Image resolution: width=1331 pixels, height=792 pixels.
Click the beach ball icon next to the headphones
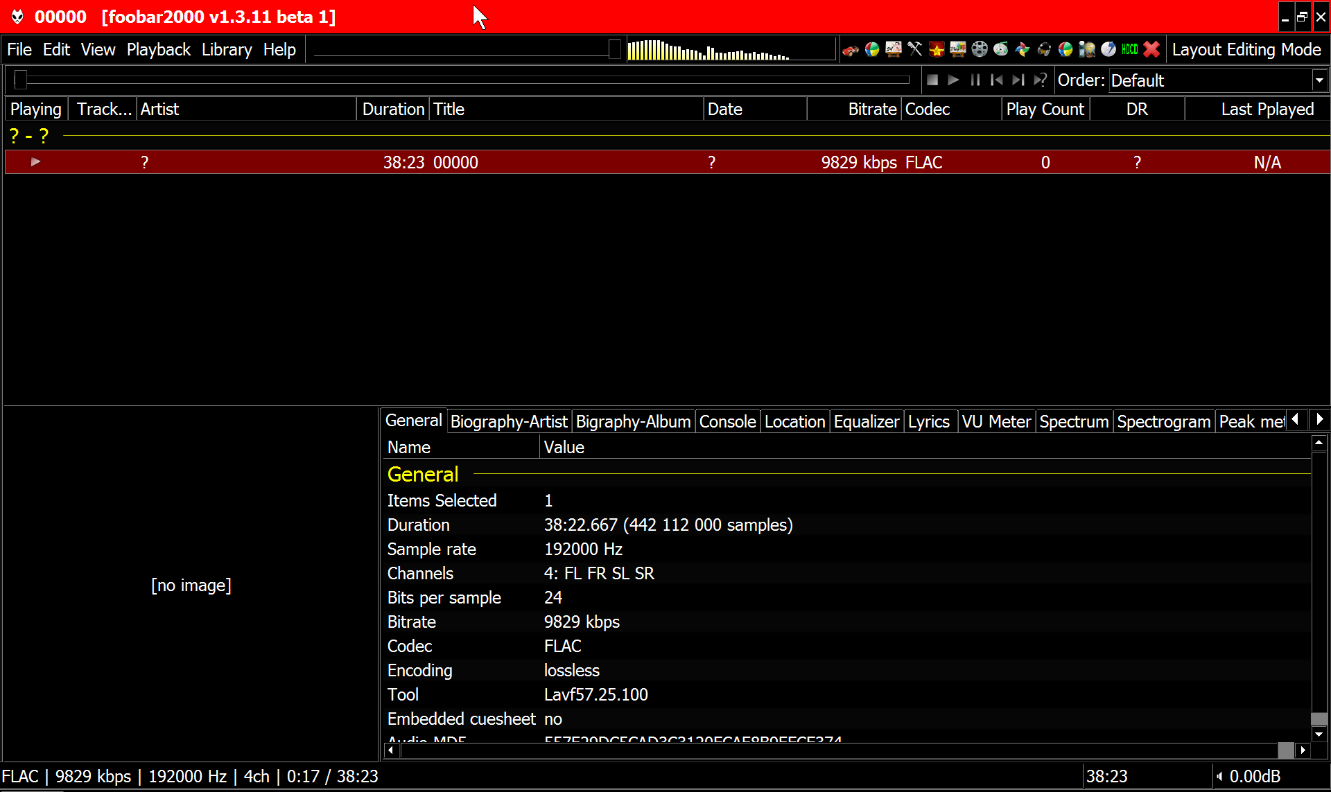point(1065,50)
